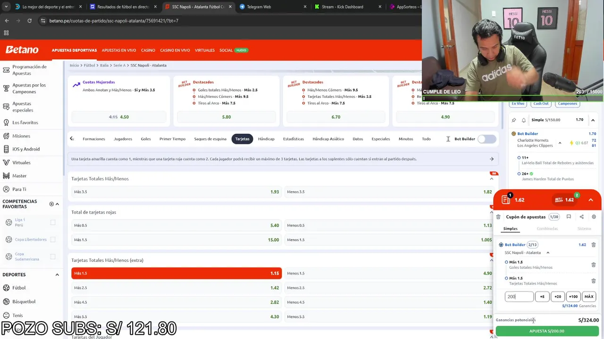Screen dimensions: 604x339
Task: Reload the page with the refresh icon
Action: pos(29,21)
